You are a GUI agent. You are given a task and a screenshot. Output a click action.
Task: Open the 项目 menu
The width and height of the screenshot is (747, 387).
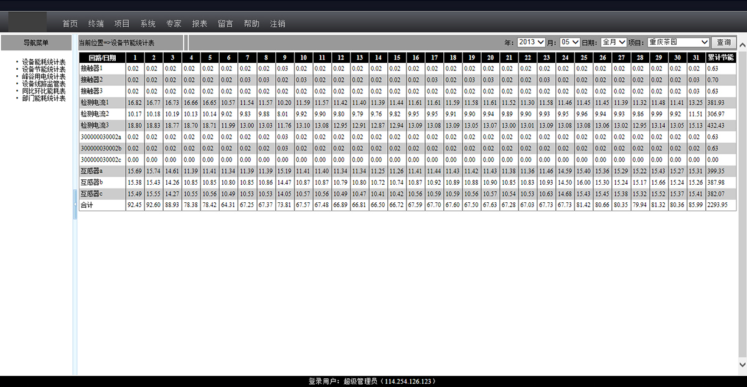tap(122, 24)
